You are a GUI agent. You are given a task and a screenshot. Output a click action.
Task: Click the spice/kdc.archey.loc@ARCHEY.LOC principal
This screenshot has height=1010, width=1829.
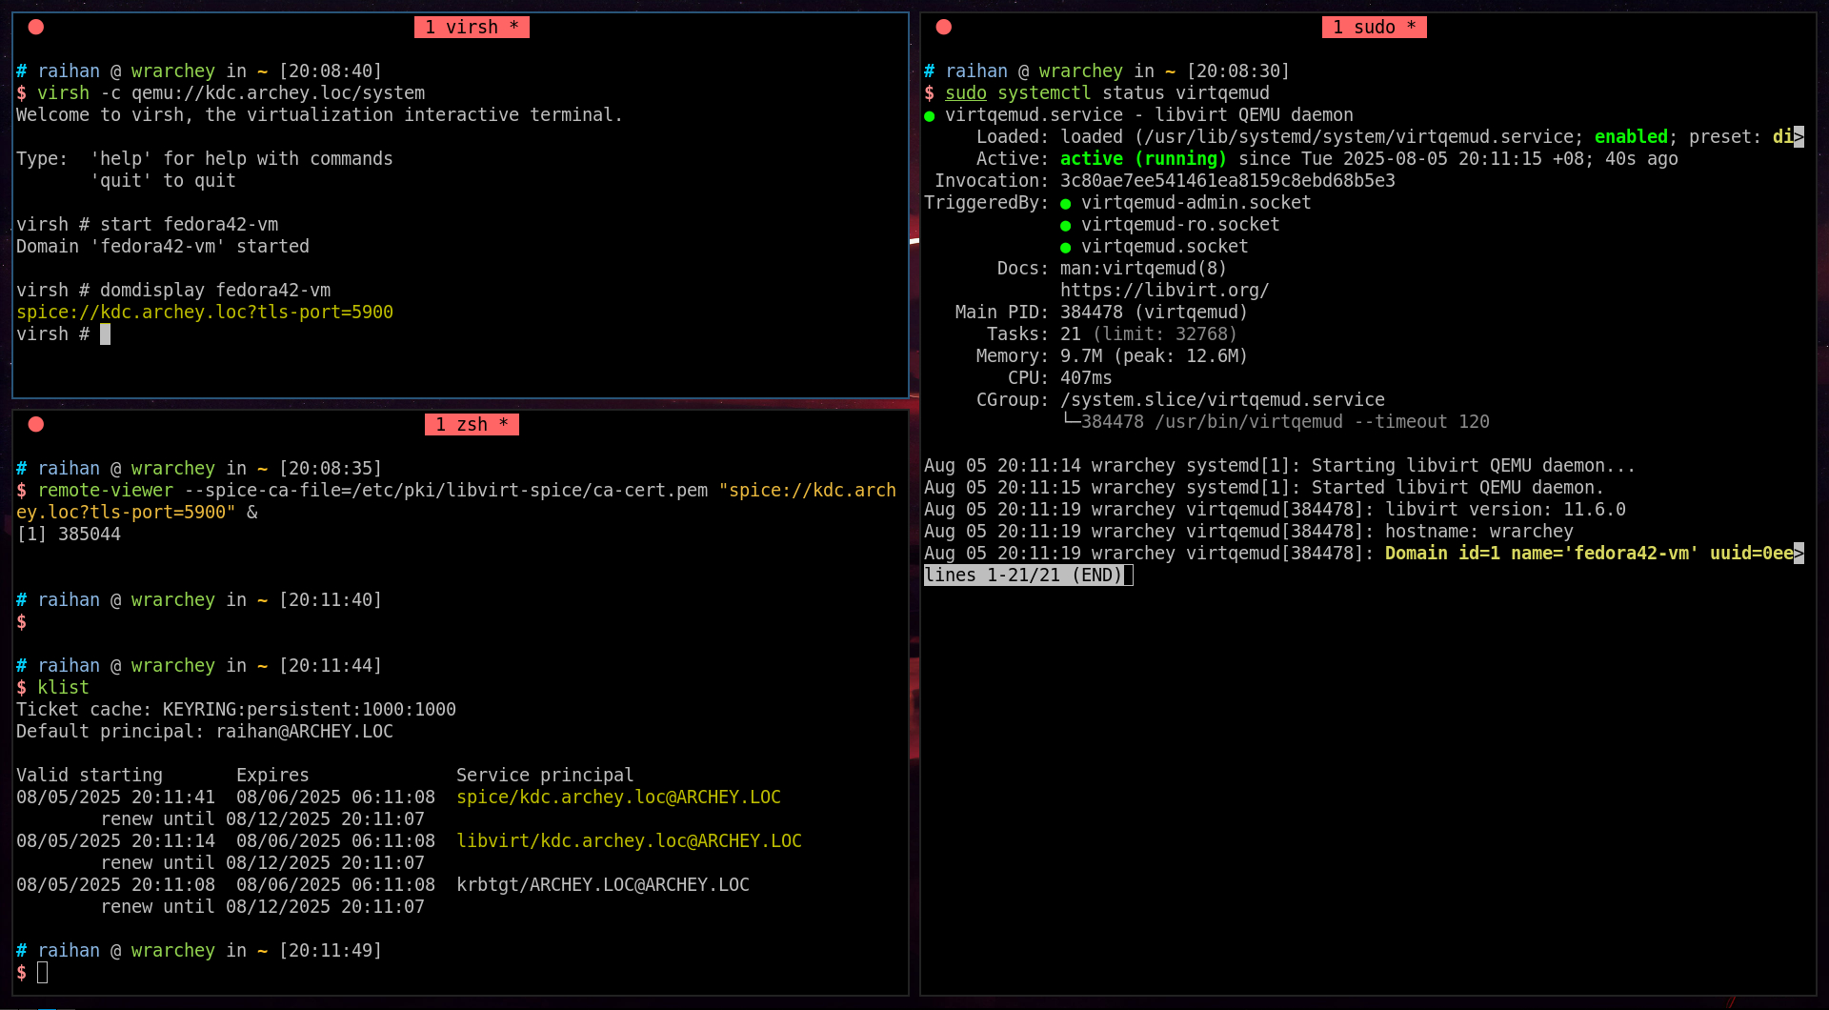pos(618,798)
